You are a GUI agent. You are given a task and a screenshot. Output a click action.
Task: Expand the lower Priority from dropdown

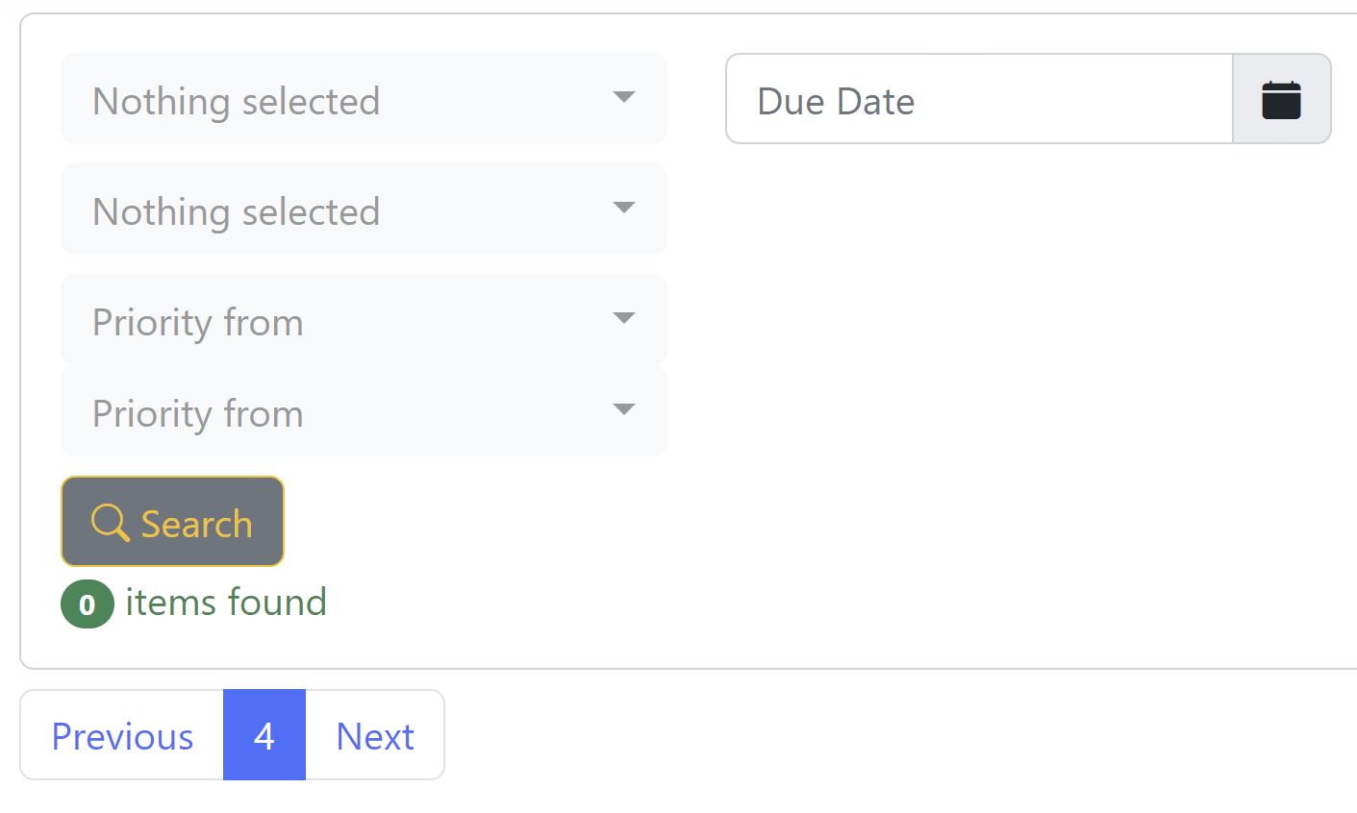(364, 410)
